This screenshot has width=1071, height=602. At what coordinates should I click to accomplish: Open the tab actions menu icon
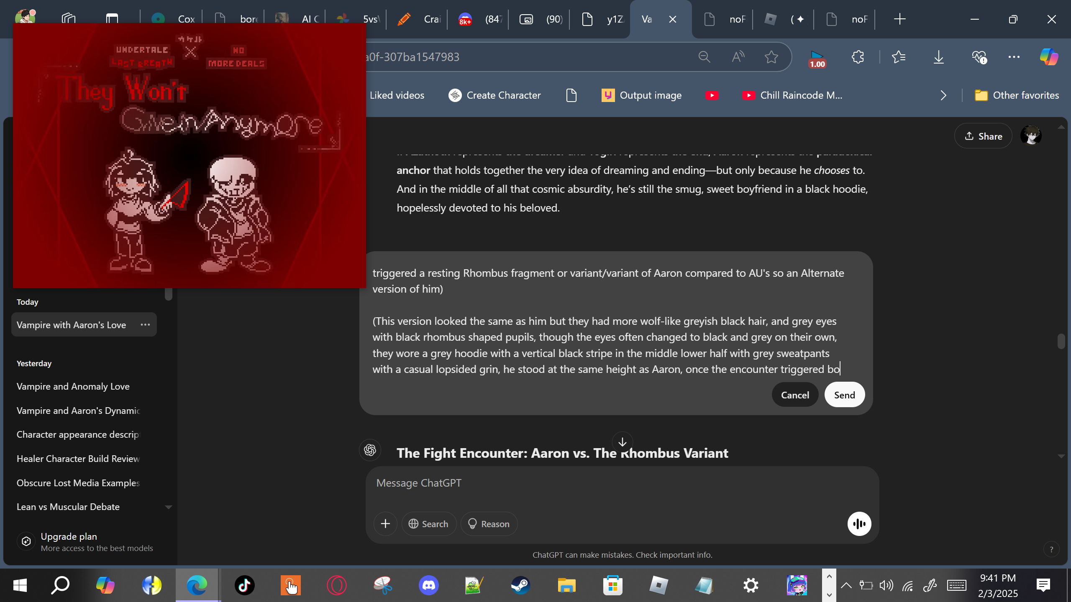point(112,19)
